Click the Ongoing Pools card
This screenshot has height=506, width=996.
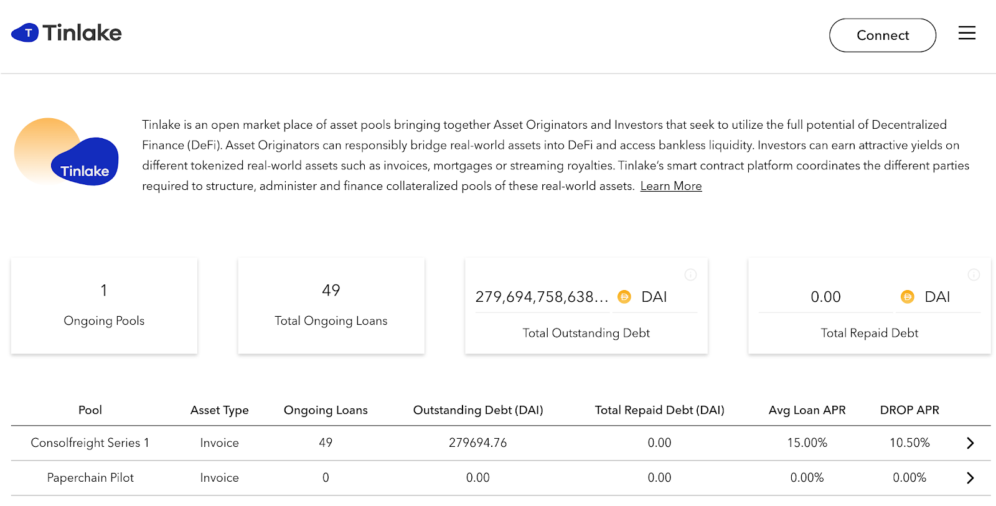coord(104,306)
